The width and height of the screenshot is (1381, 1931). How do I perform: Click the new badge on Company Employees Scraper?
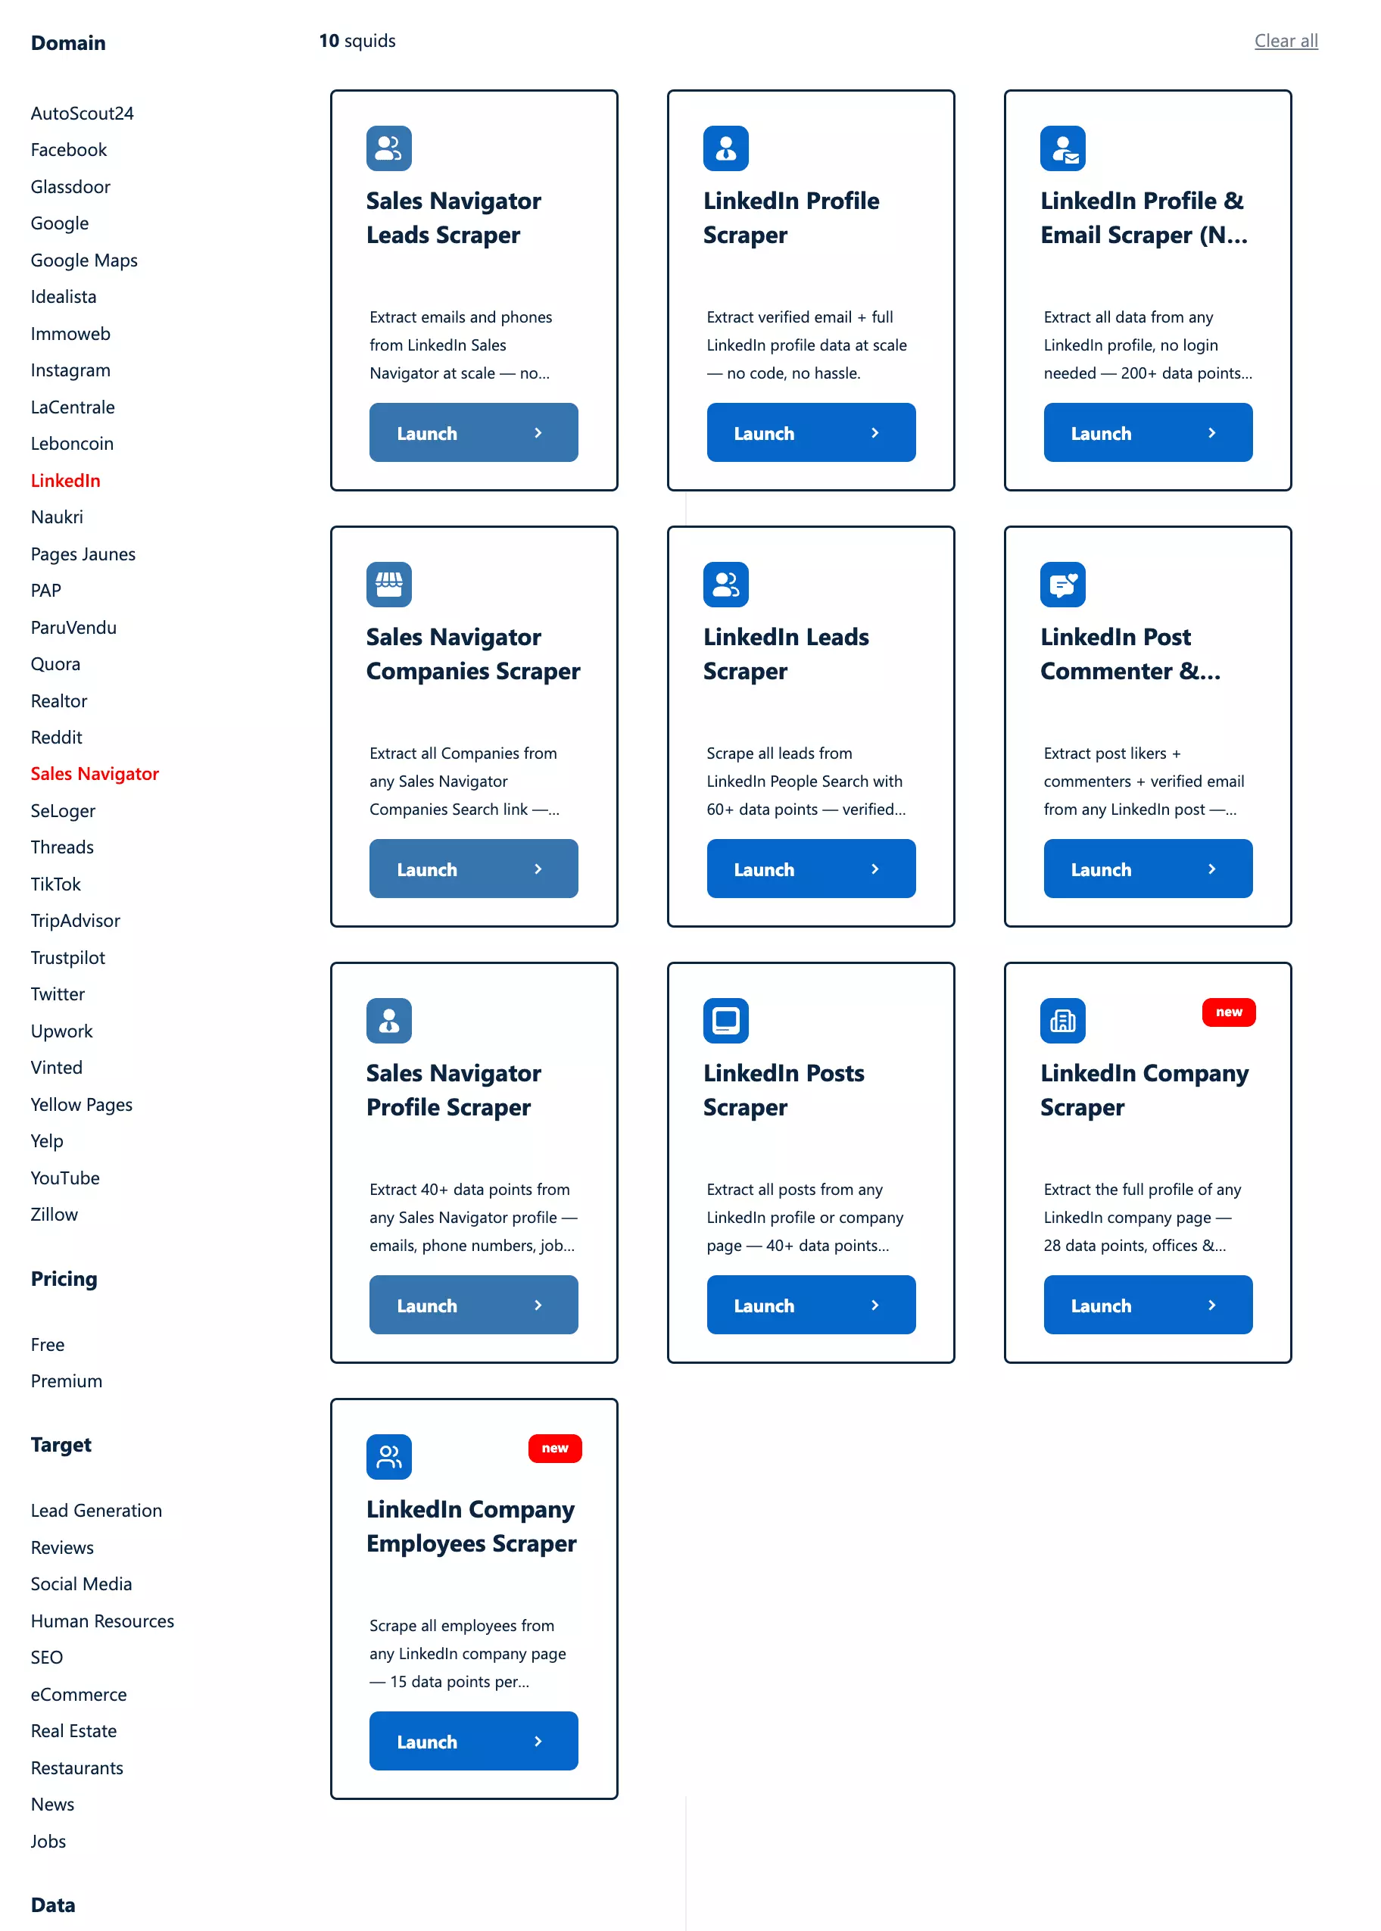pos(554,1448)
